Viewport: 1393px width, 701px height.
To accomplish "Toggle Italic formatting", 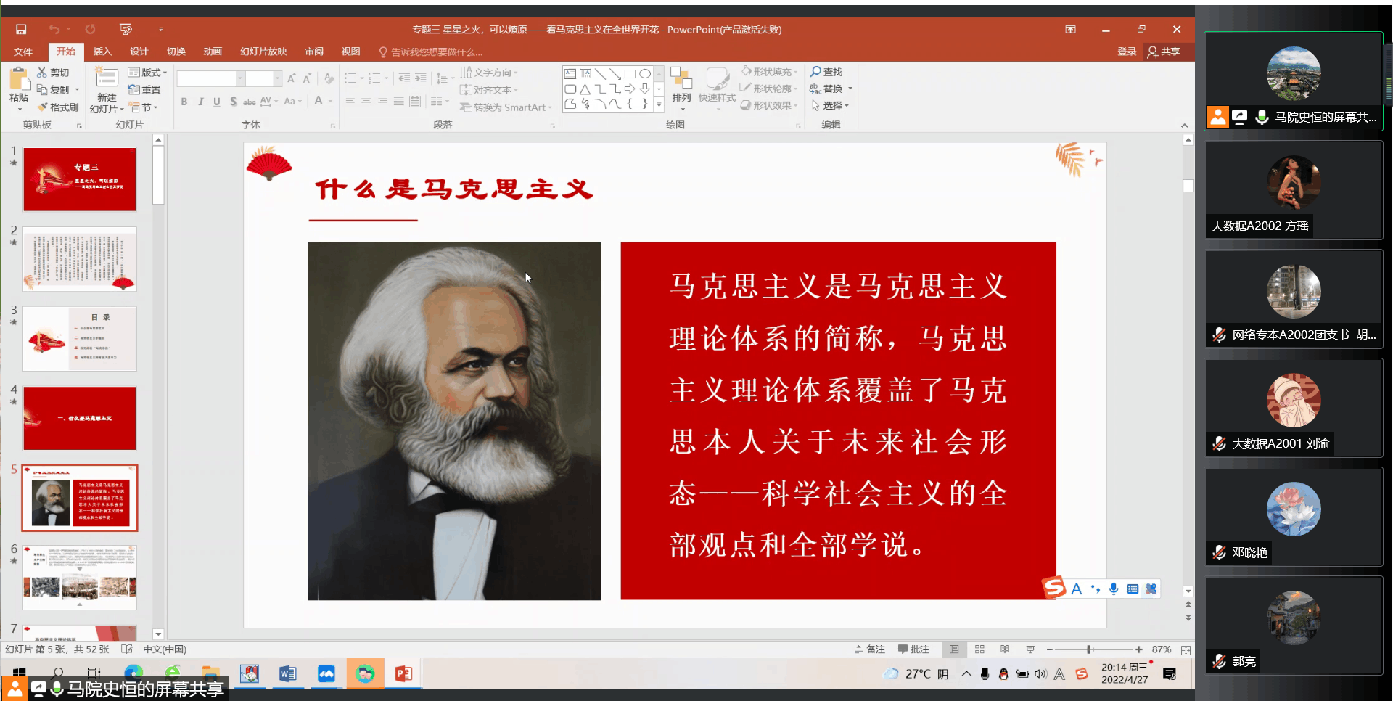I will [200, 102].
